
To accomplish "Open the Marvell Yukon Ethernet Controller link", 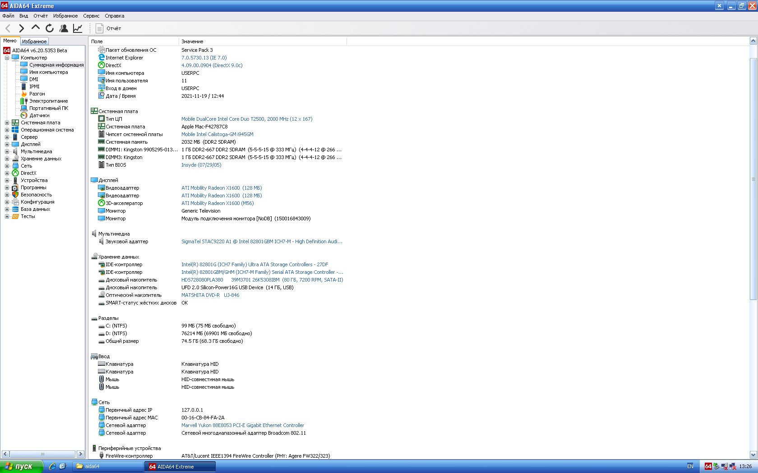I will coord(243,425).
